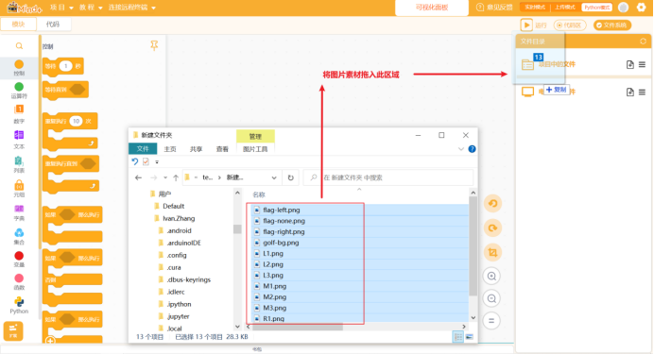Open the Explorer 图片工具 ribbon tab
Screen dimensions: 654x354
[x=255, y=149]
